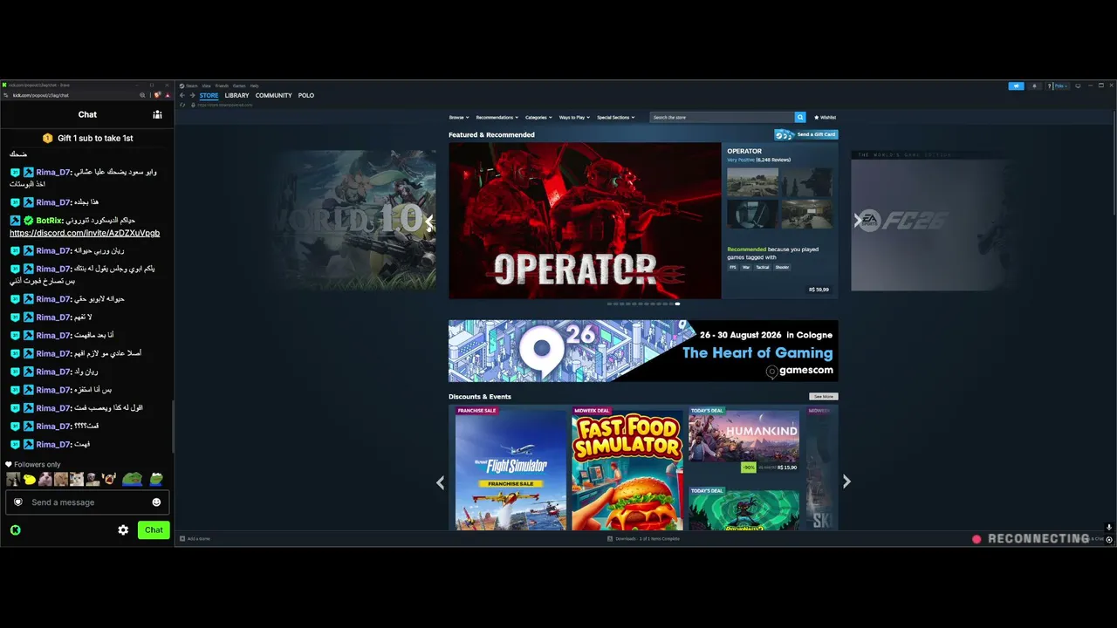Open Kick chat settings gear
Image resolution: width=1117 pixels, height=628 pixels.
(123, 529)
